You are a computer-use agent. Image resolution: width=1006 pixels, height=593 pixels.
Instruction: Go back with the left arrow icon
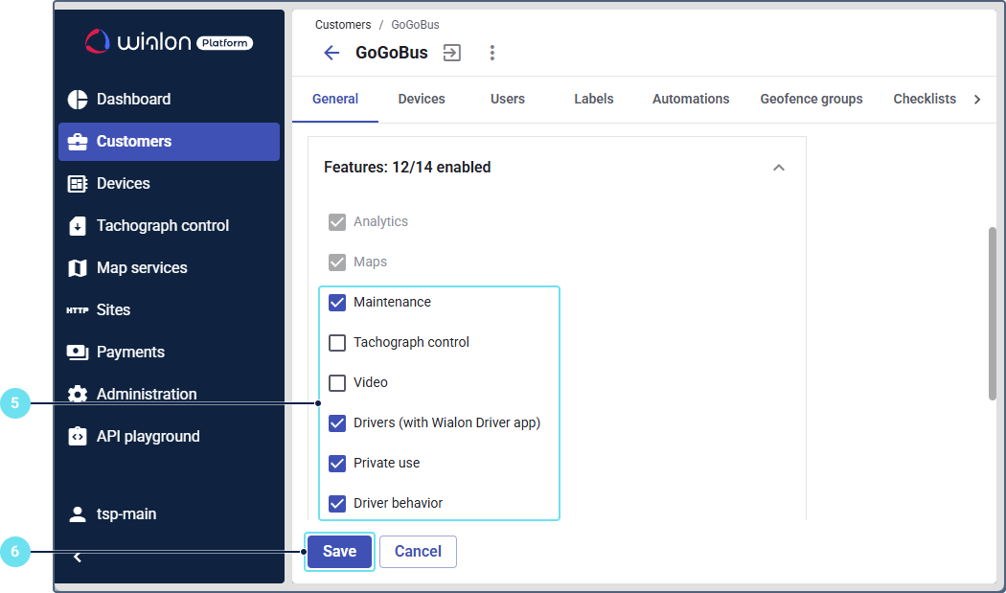pyautogui.click(x=332, y=54)
